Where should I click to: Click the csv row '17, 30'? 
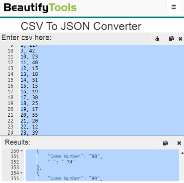click(x=102, y=97)
